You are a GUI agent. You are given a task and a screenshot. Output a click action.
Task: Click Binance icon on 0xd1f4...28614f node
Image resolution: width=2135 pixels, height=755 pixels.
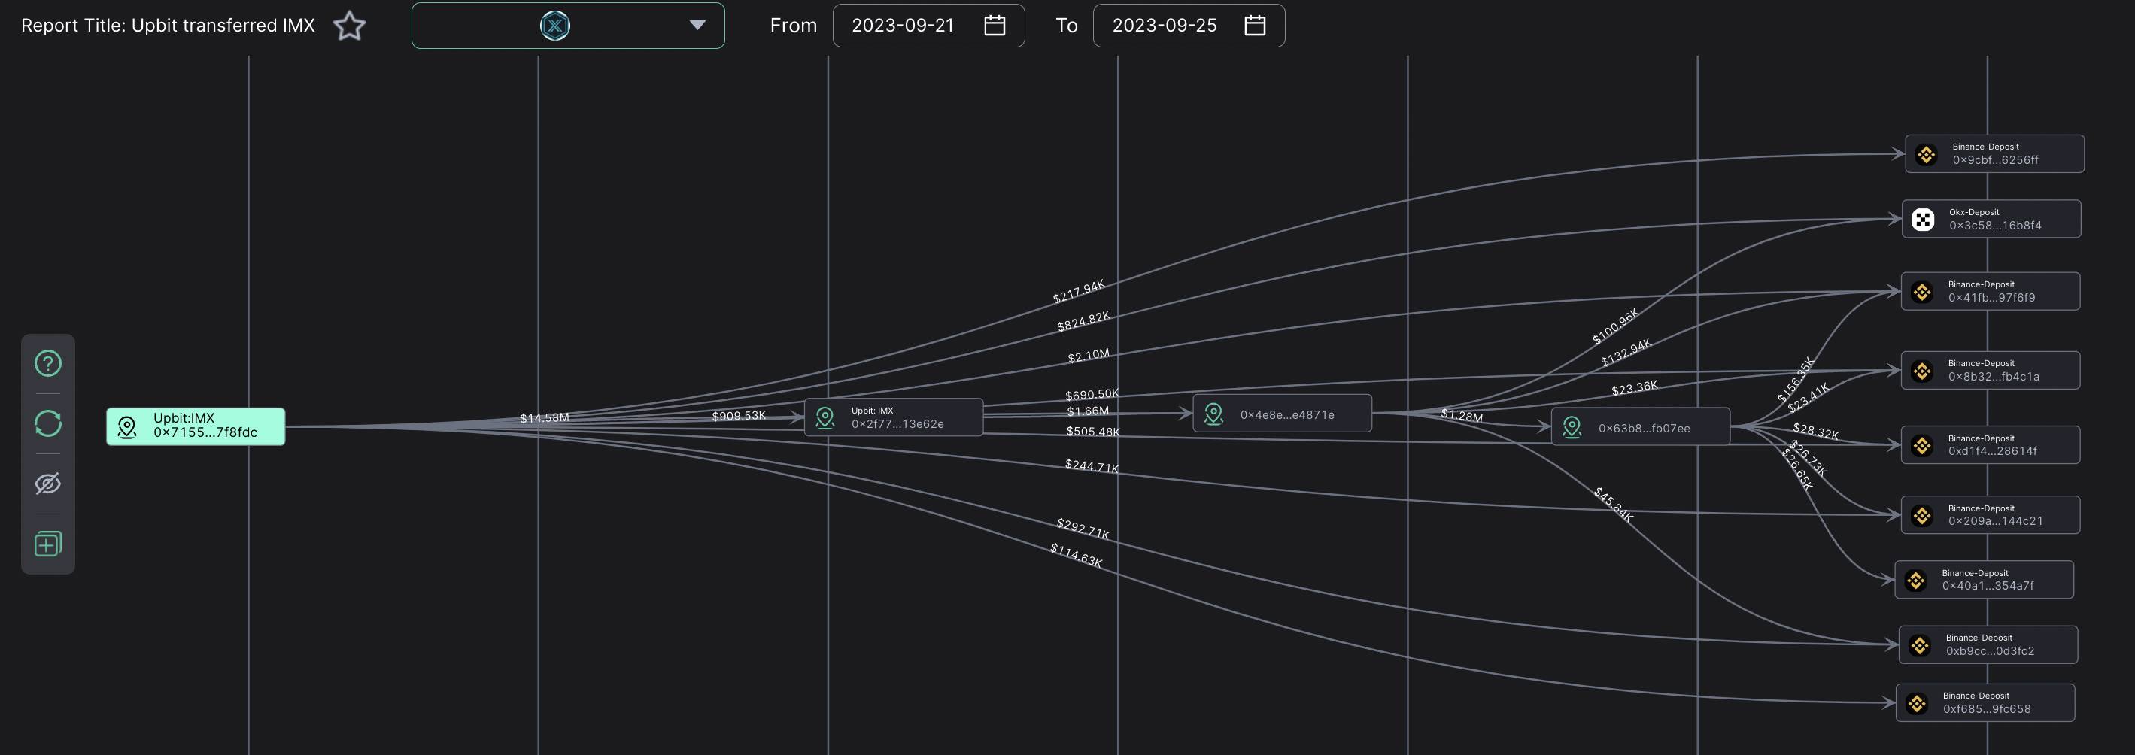point(1922,446)
